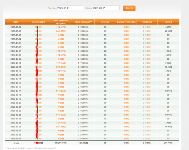Image resolution: width=189 pixels, height=150 pixels.
Task: Open sold premium link 2 (19.494$) on 2023-03-11
Action: tap(61, 67)
